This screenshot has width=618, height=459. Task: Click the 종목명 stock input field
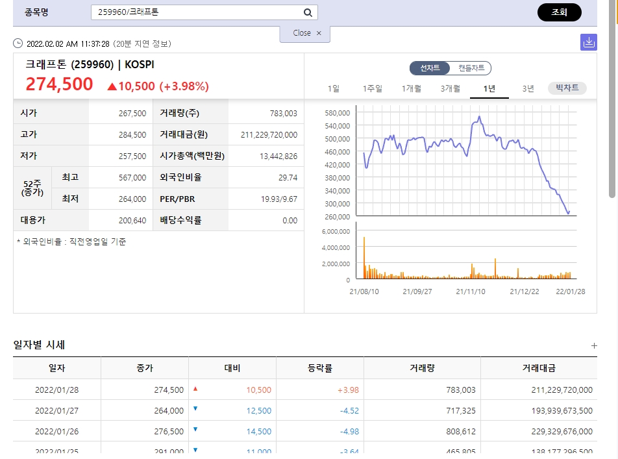tap(204, 12)
